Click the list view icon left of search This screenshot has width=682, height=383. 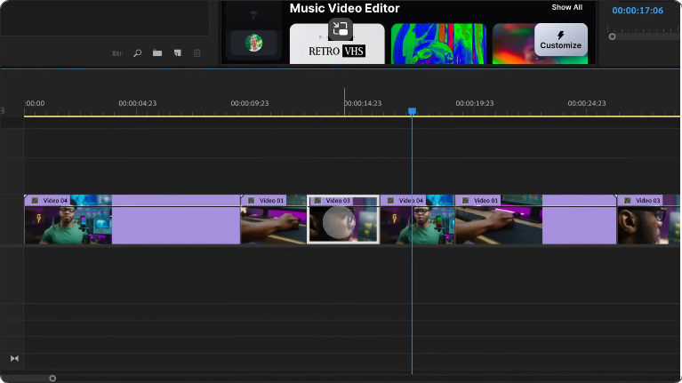[x=117, y=53]
